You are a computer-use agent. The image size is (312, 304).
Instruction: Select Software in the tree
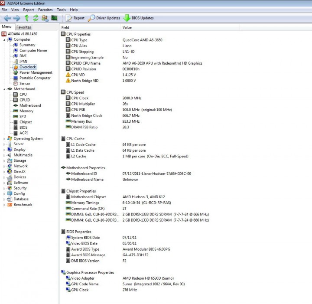tap(21, 183)
